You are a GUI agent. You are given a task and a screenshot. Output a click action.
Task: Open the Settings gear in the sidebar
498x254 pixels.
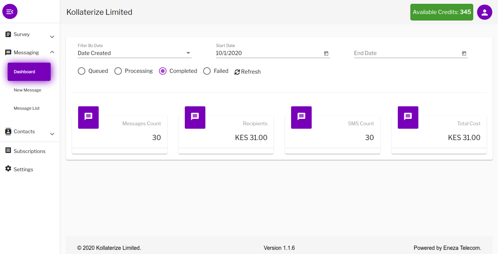[x=8, y=169]
